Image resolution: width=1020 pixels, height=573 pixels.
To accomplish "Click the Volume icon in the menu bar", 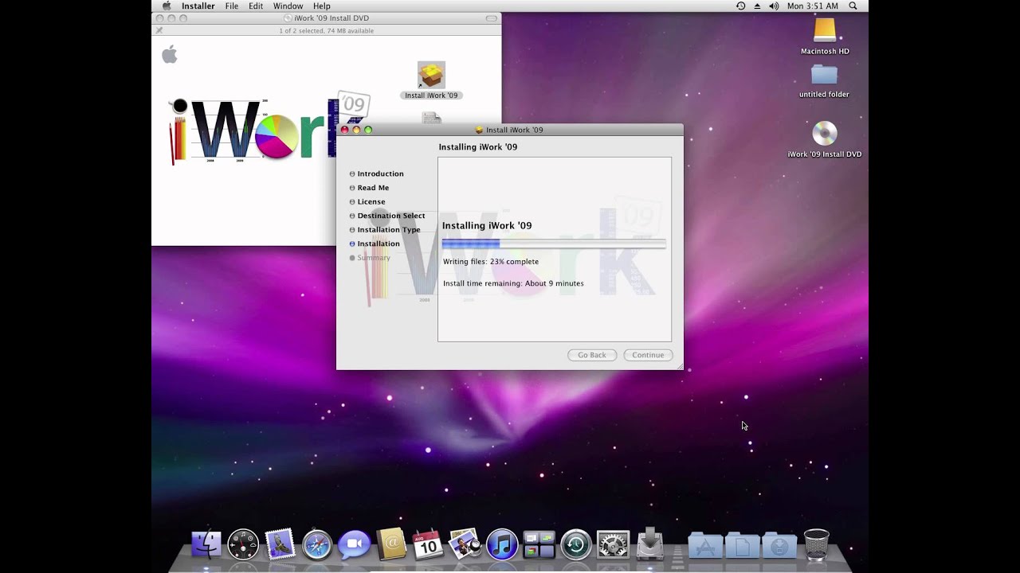I will point(774,6).
